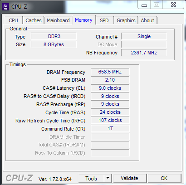The width and height of the screenshot is (186, 185).
Task: Click the FSB:DRAM label
Action: [73, 80]
